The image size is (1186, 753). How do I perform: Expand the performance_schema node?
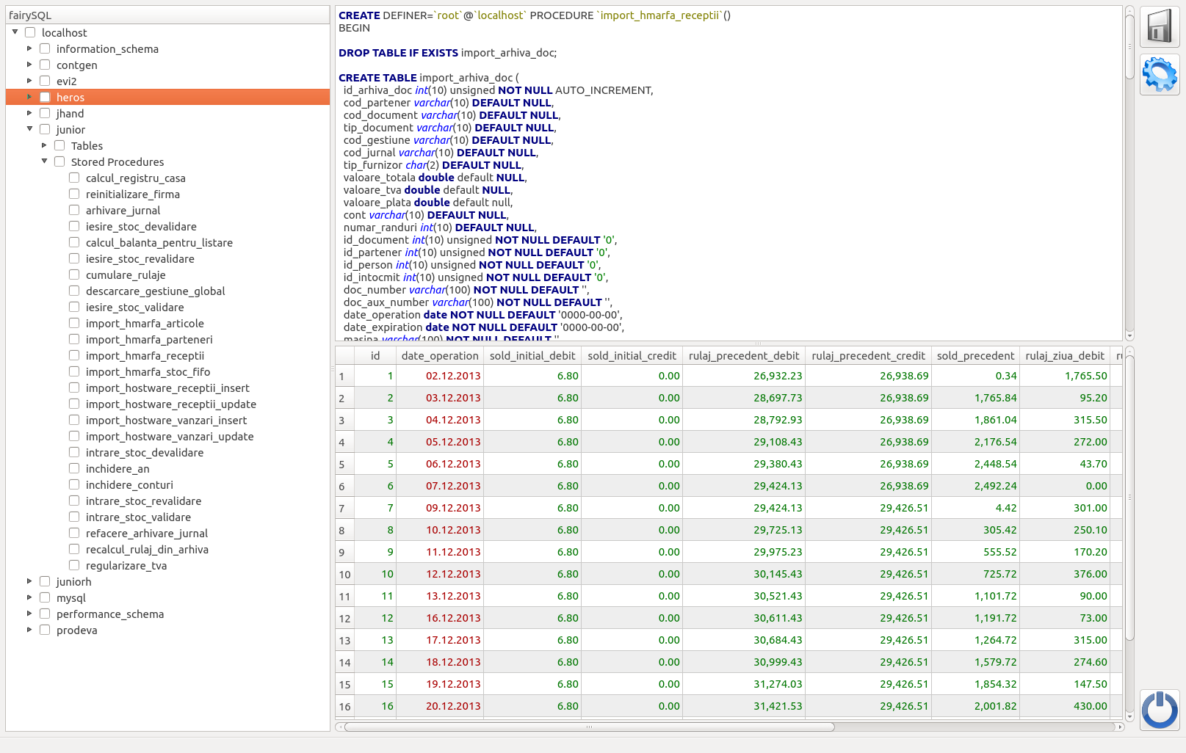coord(29,614)
